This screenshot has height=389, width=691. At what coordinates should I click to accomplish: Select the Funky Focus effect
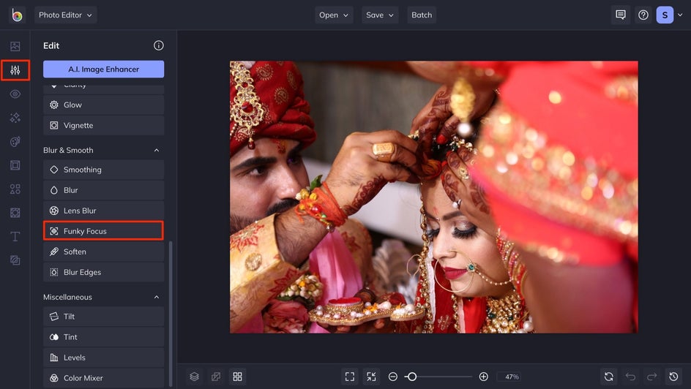click(x=103, y=231)
